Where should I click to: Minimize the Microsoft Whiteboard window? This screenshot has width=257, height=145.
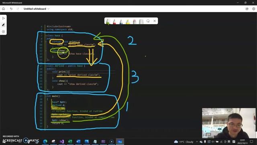click(x=238, y=3)
